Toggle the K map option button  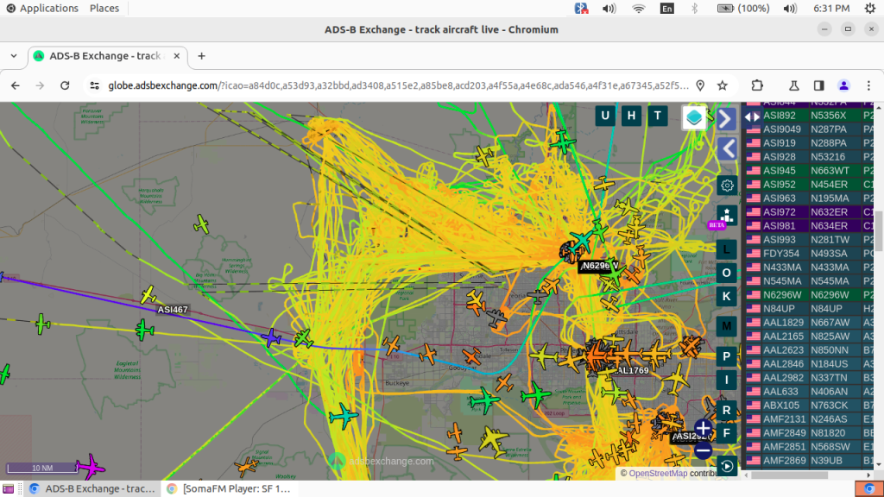tap(726, 297)
